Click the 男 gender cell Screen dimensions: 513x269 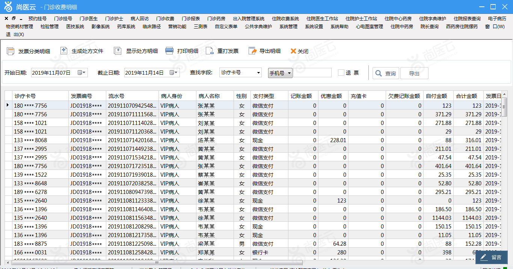(x=242, y=244)
